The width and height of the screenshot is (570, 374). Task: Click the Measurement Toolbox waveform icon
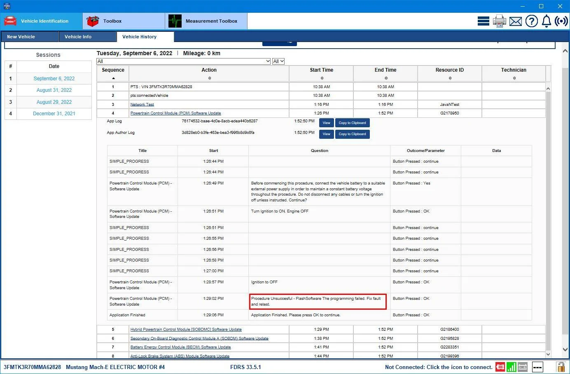175,21
